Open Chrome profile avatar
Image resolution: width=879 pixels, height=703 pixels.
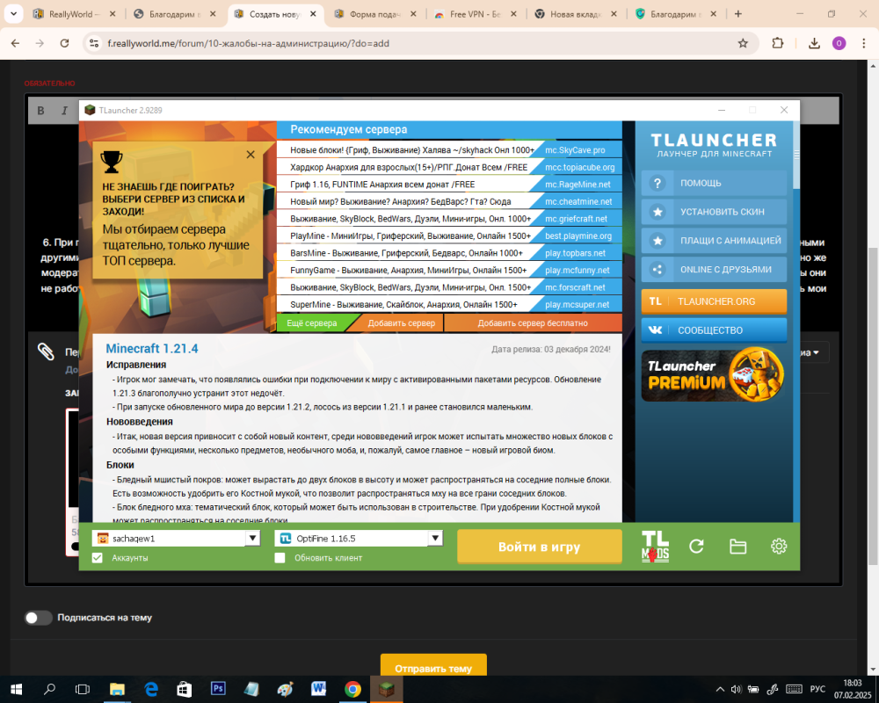point(839,43)
